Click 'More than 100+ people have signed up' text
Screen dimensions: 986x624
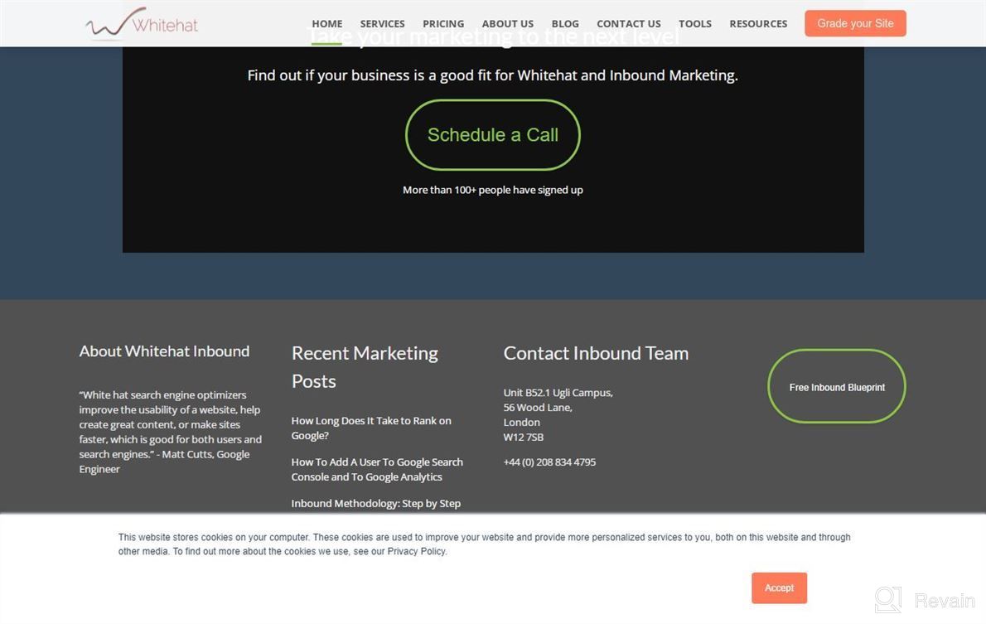pos(493,190)
